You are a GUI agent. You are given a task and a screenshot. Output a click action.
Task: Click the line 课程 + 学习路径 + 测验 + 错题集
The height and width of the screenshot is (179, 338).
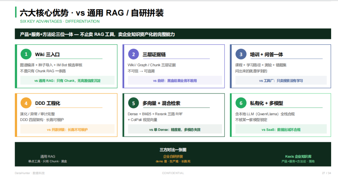tap(261, 65)
